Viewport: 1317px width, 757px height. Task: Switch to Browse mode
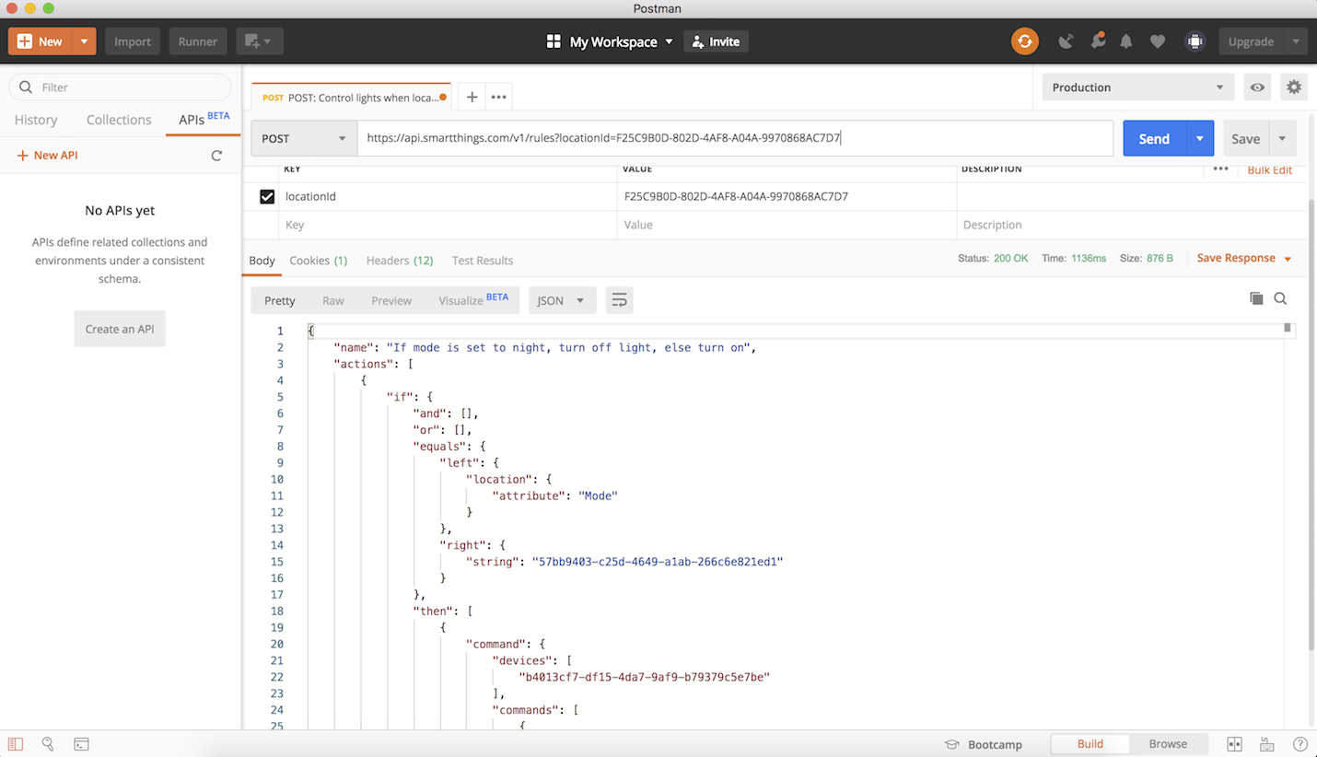tap(1168, 744)
